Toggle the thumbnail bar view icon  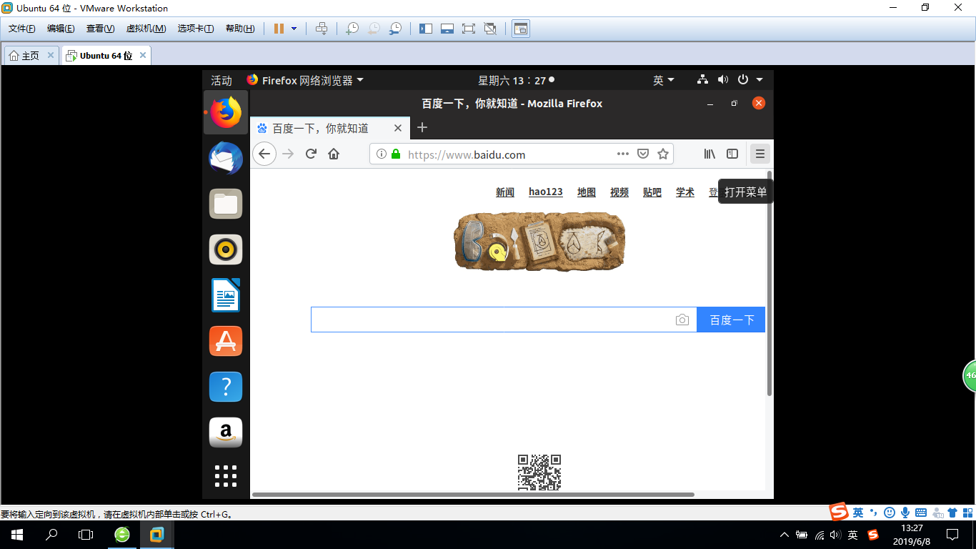click(447, 29)
